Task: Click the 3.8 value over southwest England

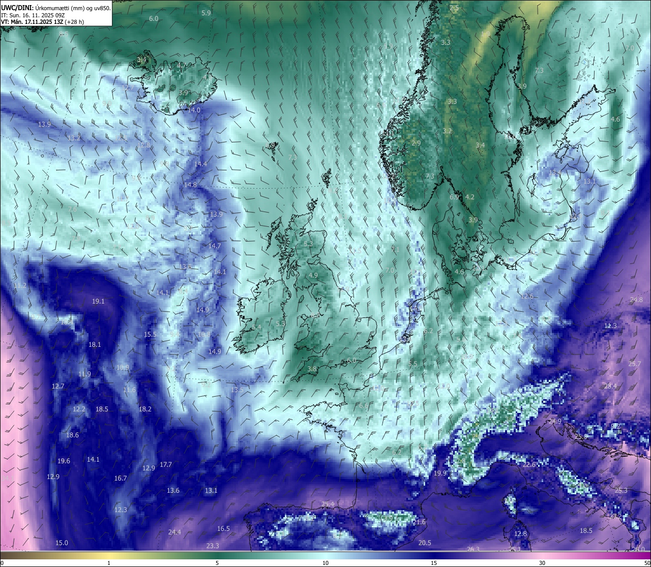Action: tap(312, 369)
